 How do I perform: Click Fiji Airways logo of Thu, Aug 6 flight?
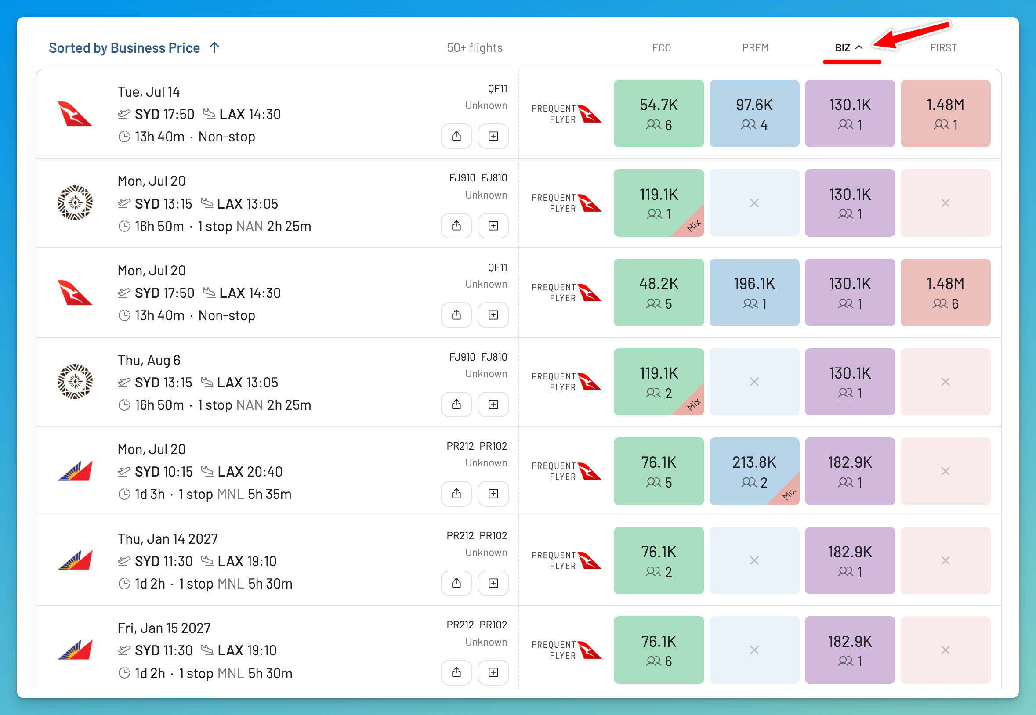point(75,382)
